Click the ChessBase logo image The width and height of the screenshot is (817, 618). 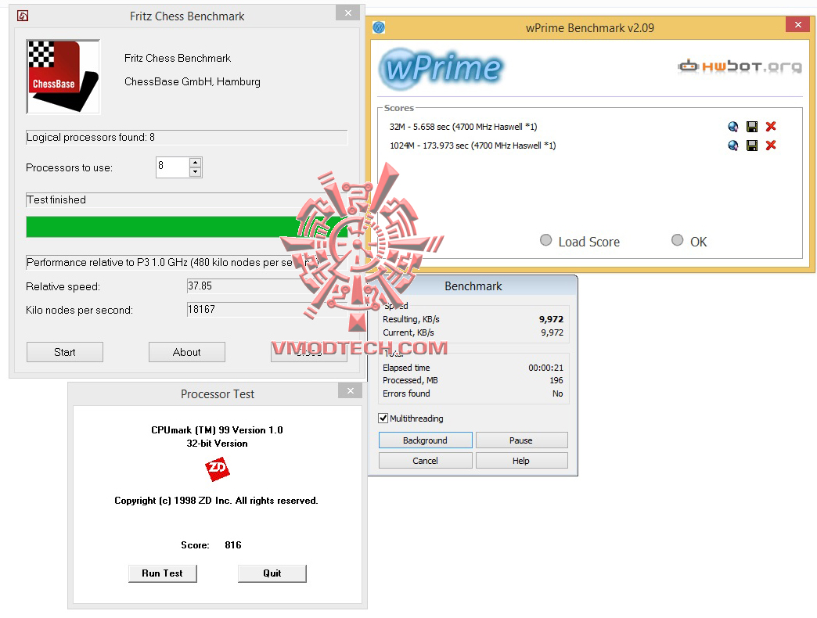coord(63,77)
